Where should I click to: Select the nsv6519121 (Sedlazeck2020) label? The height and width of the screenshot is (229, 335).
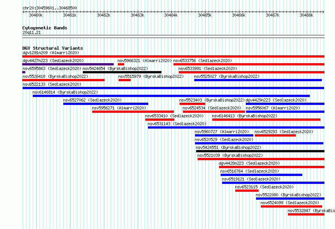click(251, 179)
